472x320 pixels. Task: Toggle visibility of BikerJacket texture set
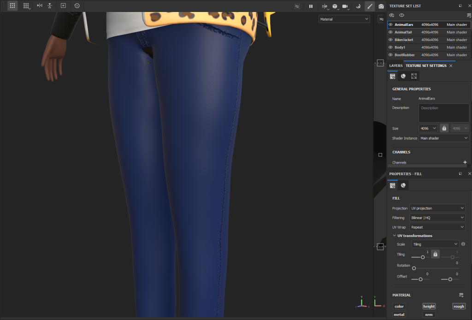[390, 40]
